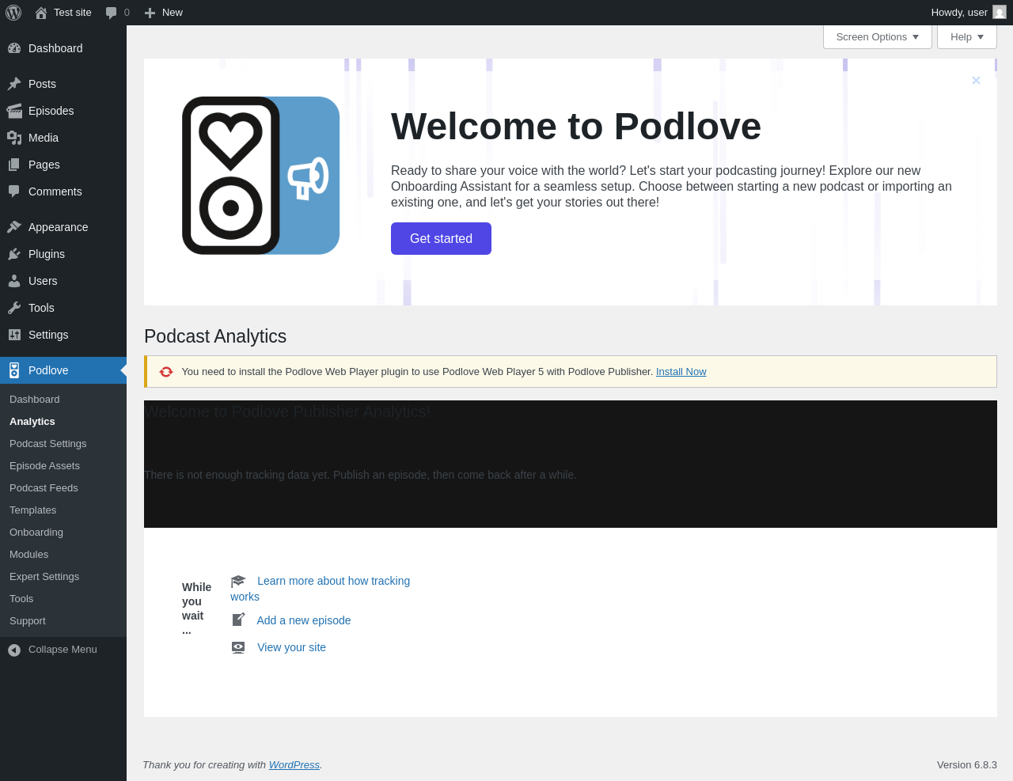Expand the Screen Options dropdown
This screenshot has width=1013, height=781.
coord(878,36)
